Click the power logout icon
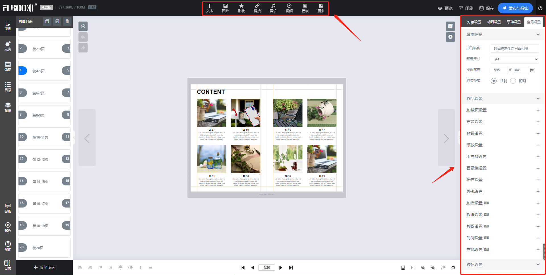The width and height of the screenshot is (546, 275). [540, 8]
